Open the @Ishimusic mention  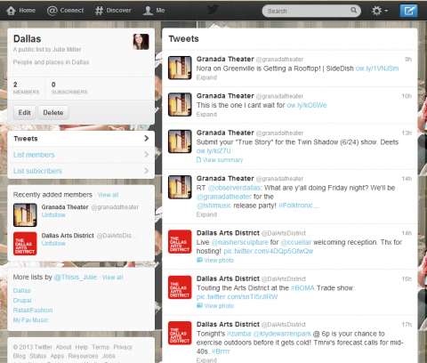point(213,206)
